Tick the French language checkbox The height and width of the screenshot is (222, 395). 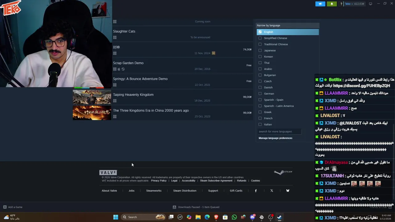pos(260,118)
